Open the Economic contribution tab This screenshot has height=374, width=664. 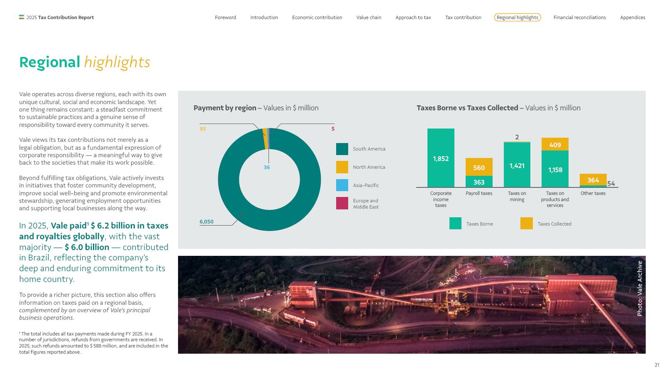tap(317, 17)
